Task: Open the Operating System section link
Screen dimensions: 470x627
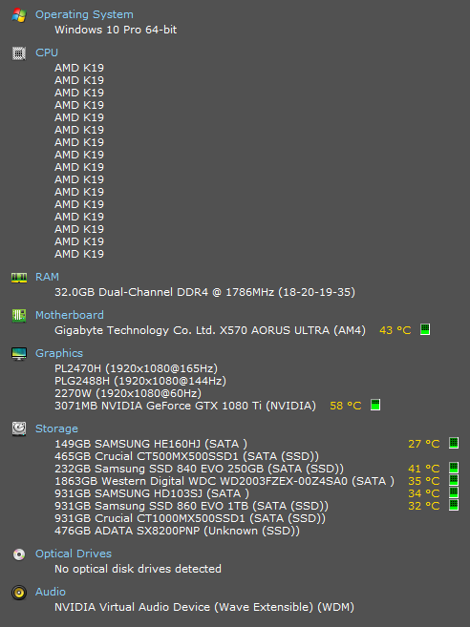Action: 84,14
